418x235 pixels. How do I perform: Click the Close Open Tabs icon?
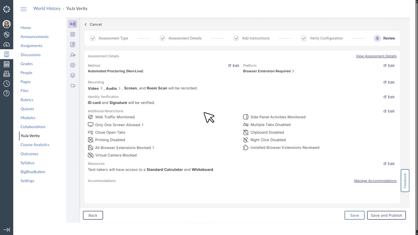click(x=90, y=132)
